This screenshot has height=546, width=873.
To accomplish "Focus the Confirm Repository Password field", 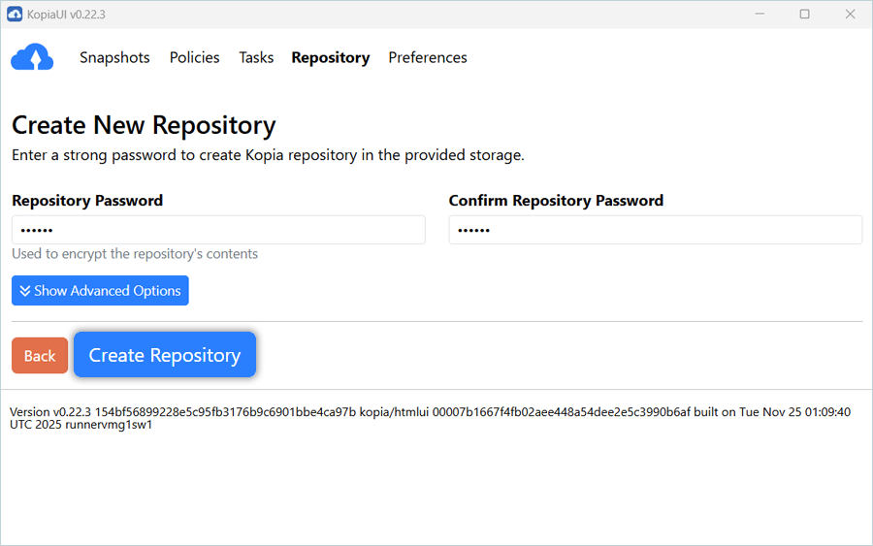I will (655, 230).
